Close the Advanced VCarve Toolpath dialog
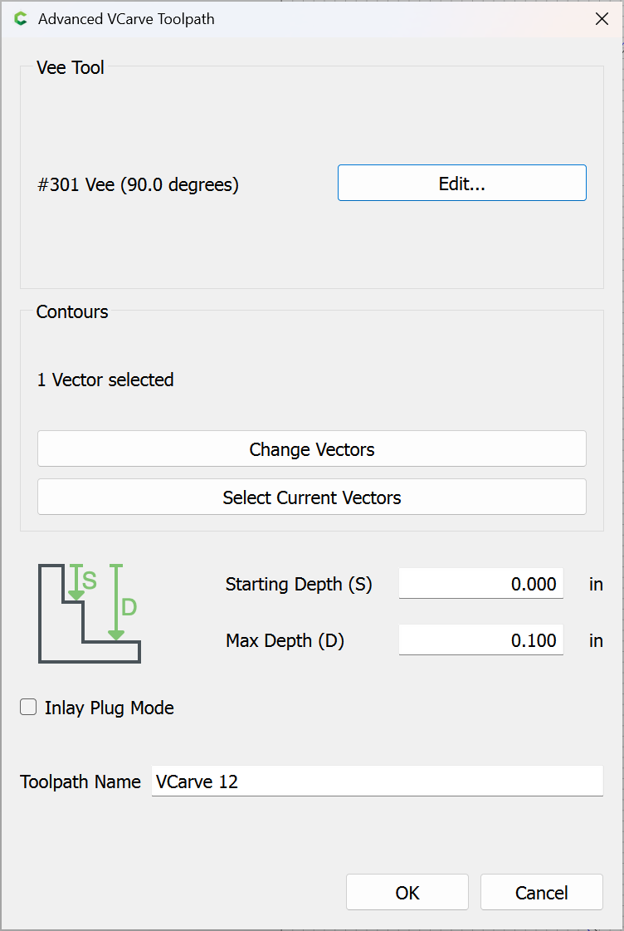The image size is (624, 931). (602, 19)
